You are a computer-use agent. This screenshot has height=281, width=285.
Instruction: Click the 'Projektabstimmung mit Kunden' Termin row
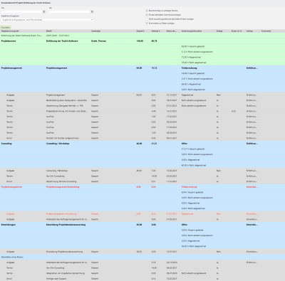point(142,111)
